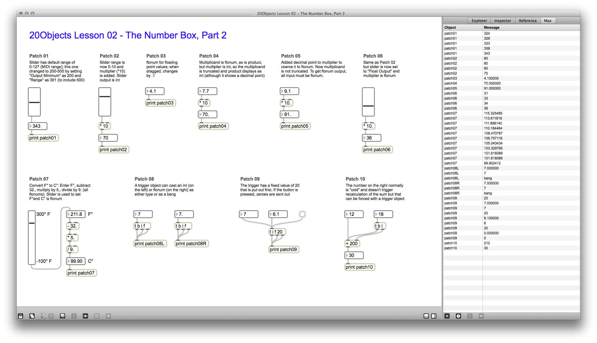The image size is (597, 343).
Task: Click the number box showing 12 in Patch 10
Action: (x=354, y=214)
